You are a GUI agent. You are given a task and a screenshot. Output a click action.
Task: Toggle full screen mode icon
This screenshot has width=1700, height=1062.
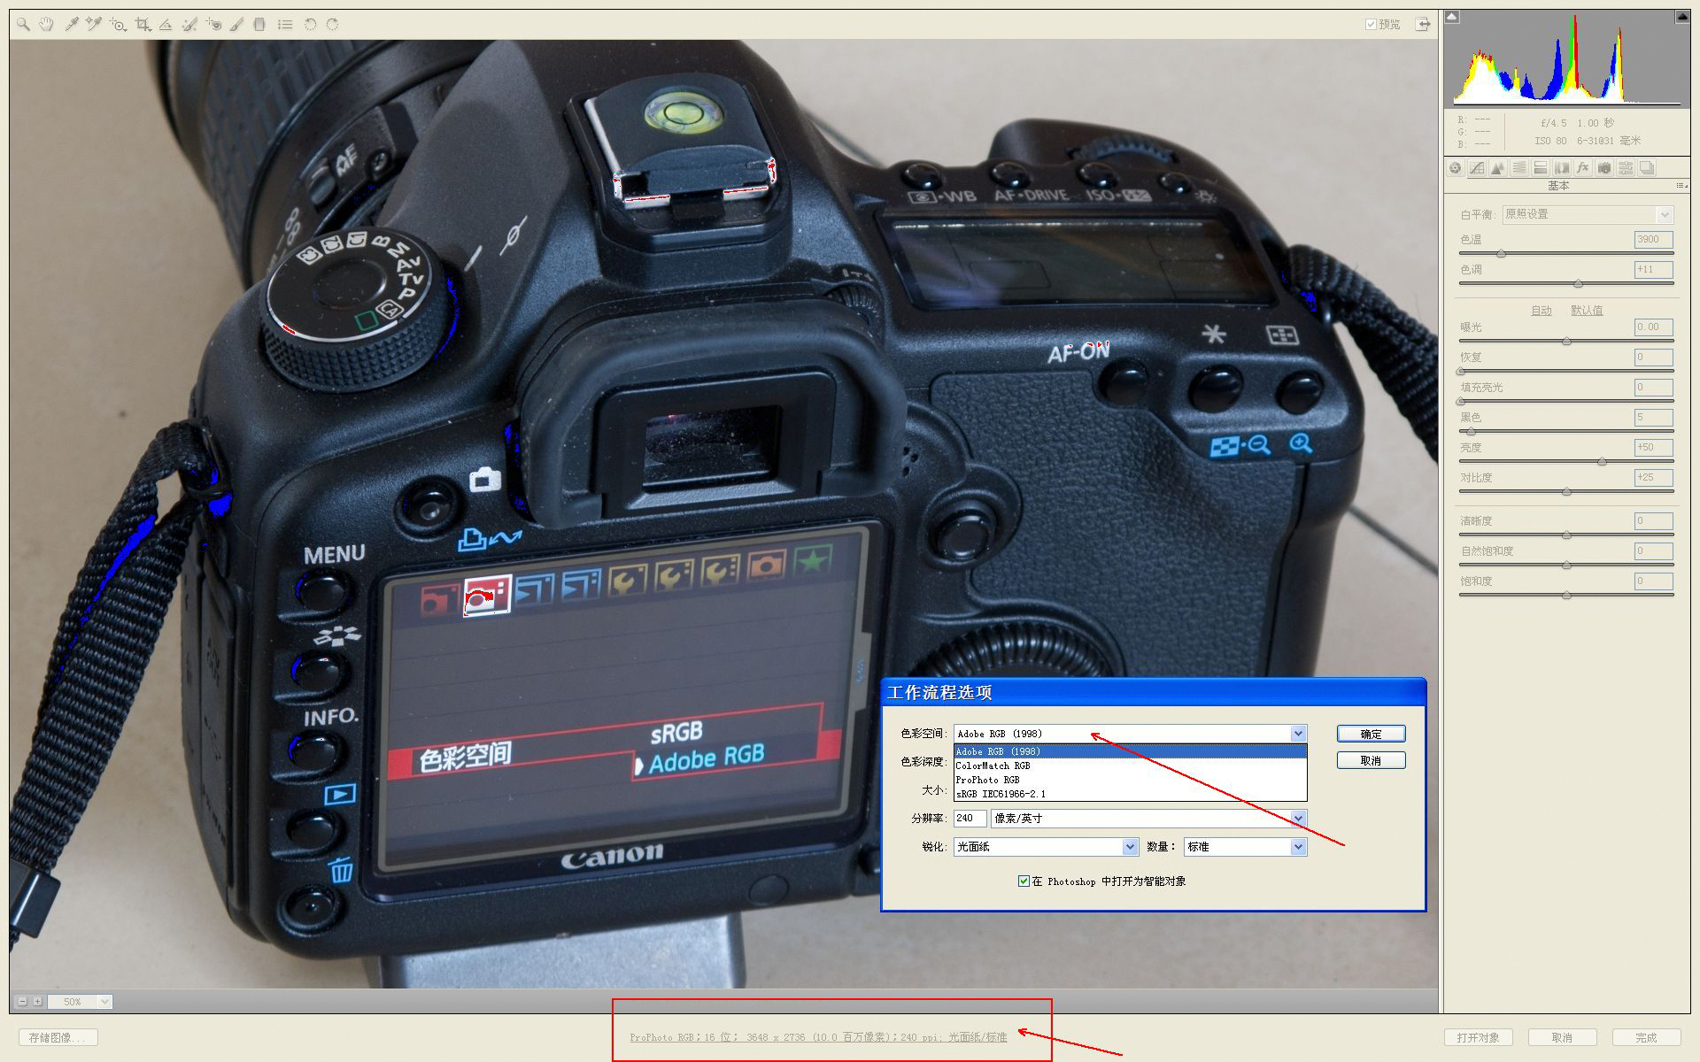1423,24
